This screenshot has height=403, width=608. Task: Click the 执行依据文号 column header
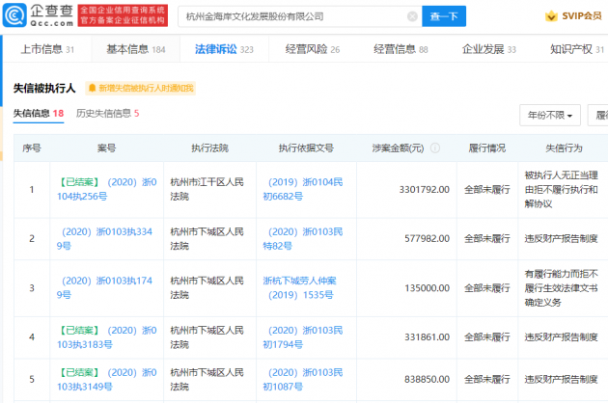pyautogui.click(x=306, y=148)
